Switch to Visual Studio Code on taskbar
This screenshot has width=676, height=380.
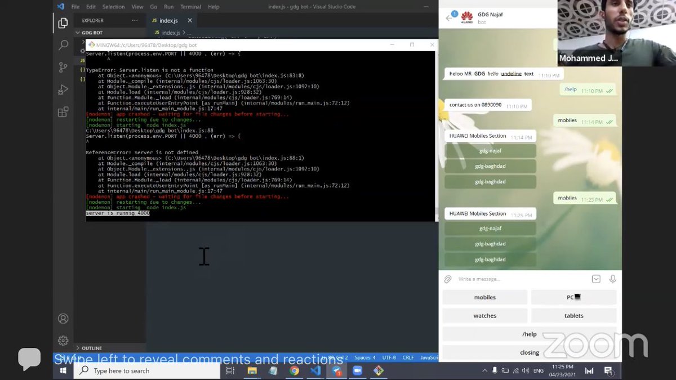point(315,370)
